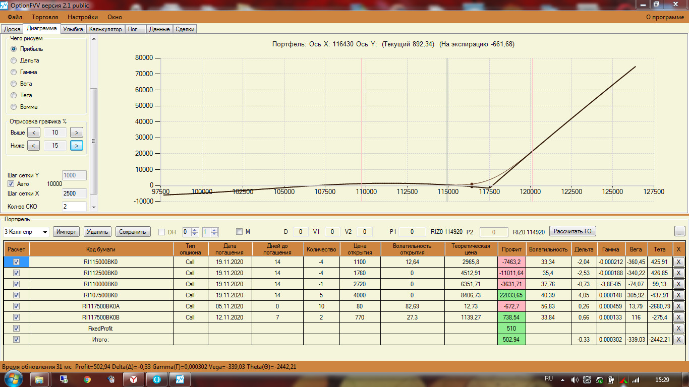
Task: Select the Вомма radio button
Action: pyautogui.click(x=14, y=107)
